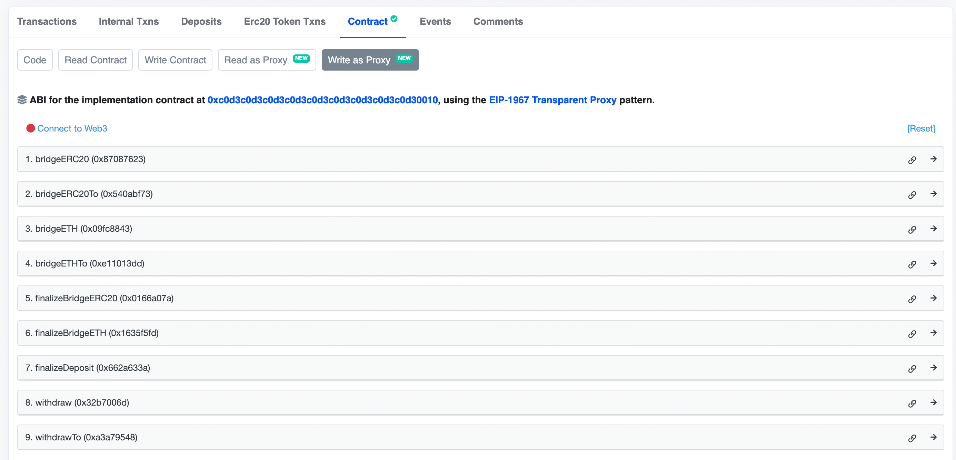This screenshot has height=460, width=956.
Task: Click the link icon beside bridgeERC20
Action: pyautogui.click(x=912, y=160)
